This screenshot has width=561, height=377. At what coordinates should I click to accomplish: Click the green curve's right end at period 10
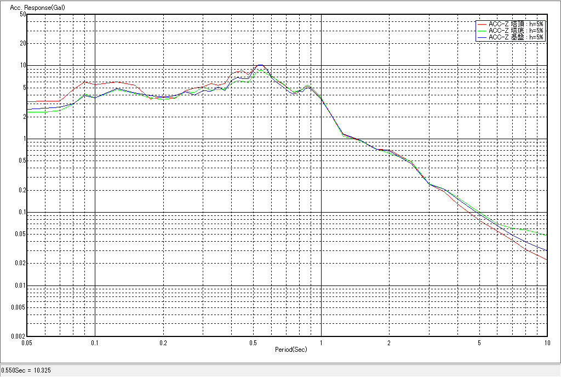click(x=546, y=235)
